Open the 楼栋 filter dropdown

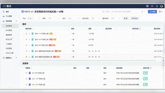click(x=54, y=18)
